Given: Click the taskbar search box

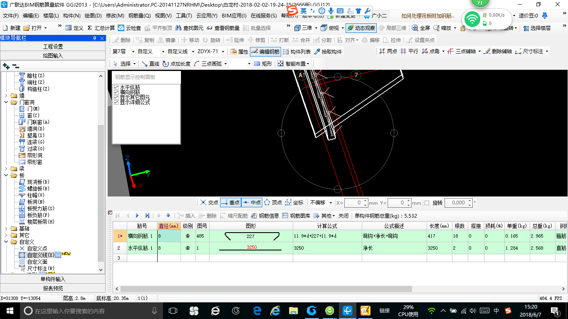Looking at the screenshot, I should click(x=91, y=310).
